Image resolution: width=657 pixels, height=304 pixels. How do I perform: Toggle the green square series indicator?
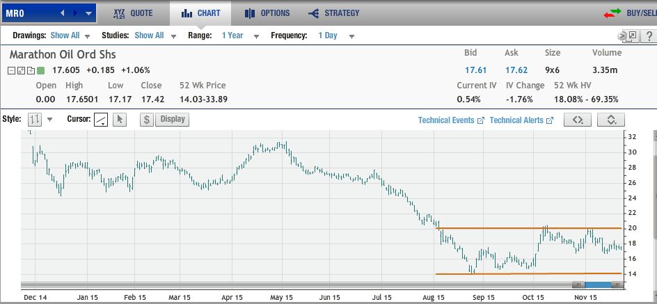[41, 70]
